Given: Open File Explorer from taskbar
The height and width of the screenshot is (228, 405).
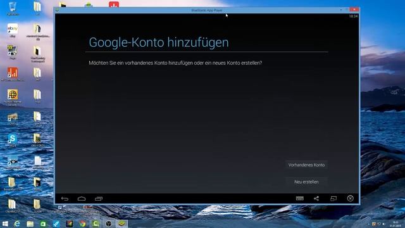Looking at the screenshot, I should (30, 224).
